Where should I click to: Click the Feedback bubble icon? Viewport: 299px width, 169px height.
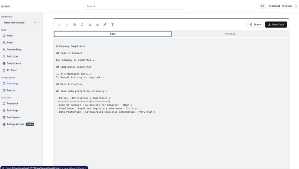[4, 103]
